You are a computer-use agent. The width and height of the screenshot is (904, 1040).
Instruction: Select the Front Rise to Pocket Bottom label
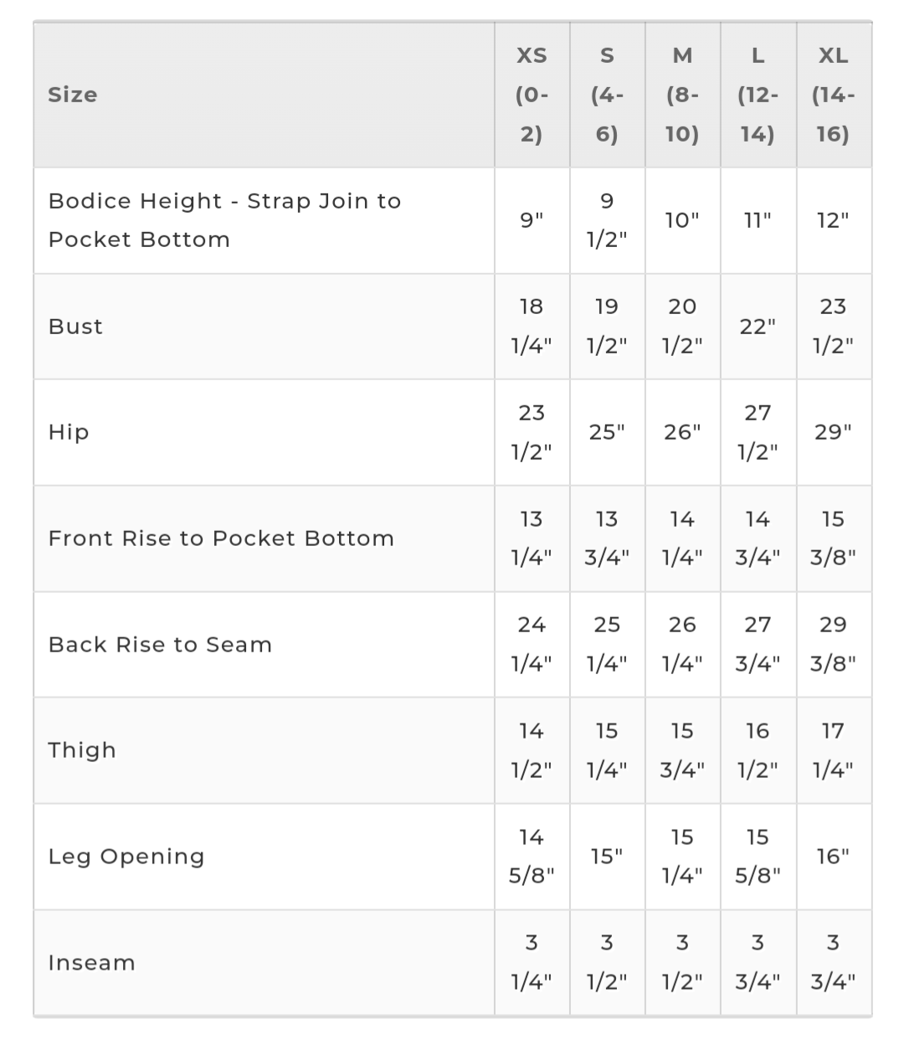(221, 538)
